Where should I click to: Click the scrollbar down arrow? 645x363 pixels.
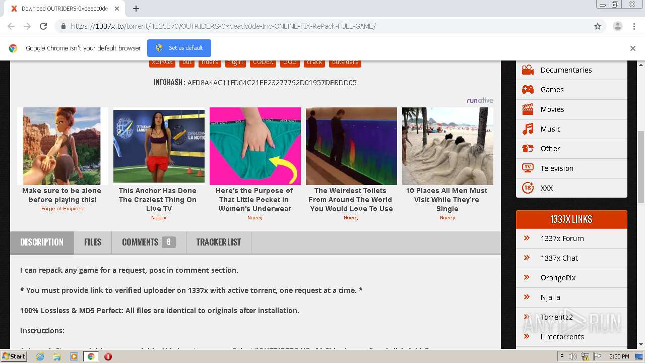(641, 345)
